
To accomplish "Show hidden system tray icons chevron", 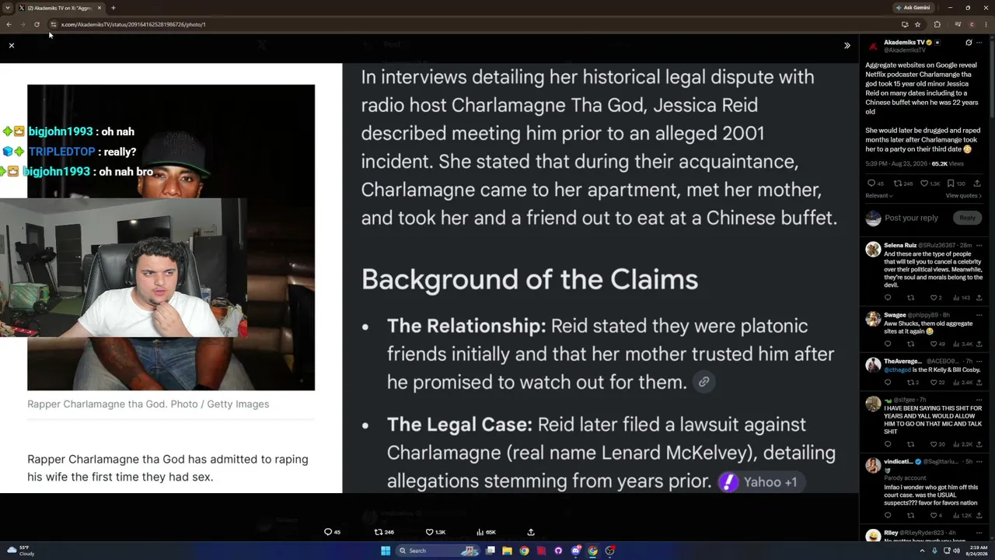I will [x=923, y=551].
